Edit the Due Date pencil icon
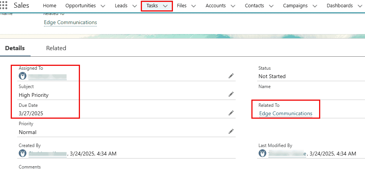 231,113
